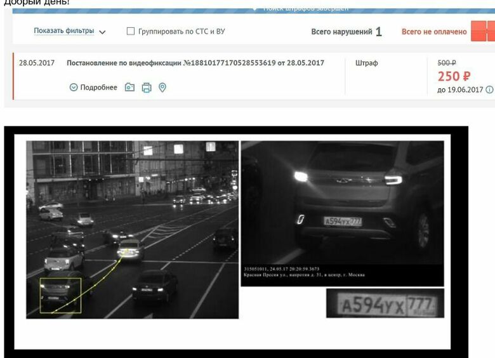Image resolution: width=495 pixels, height=358 pixels.
Task: Open the photo evidence camera icon
Action: pos(129,87)
